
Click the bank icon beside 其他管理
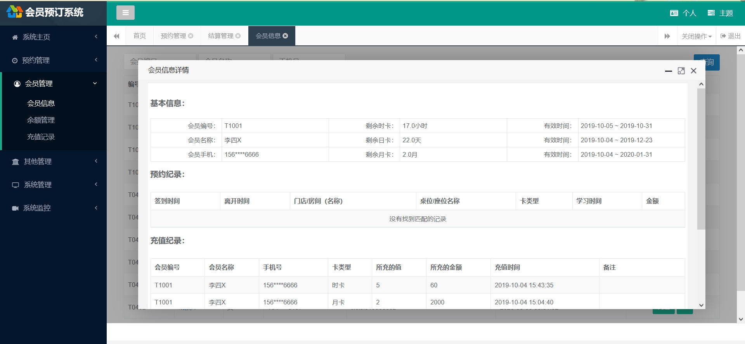(16, 162)
